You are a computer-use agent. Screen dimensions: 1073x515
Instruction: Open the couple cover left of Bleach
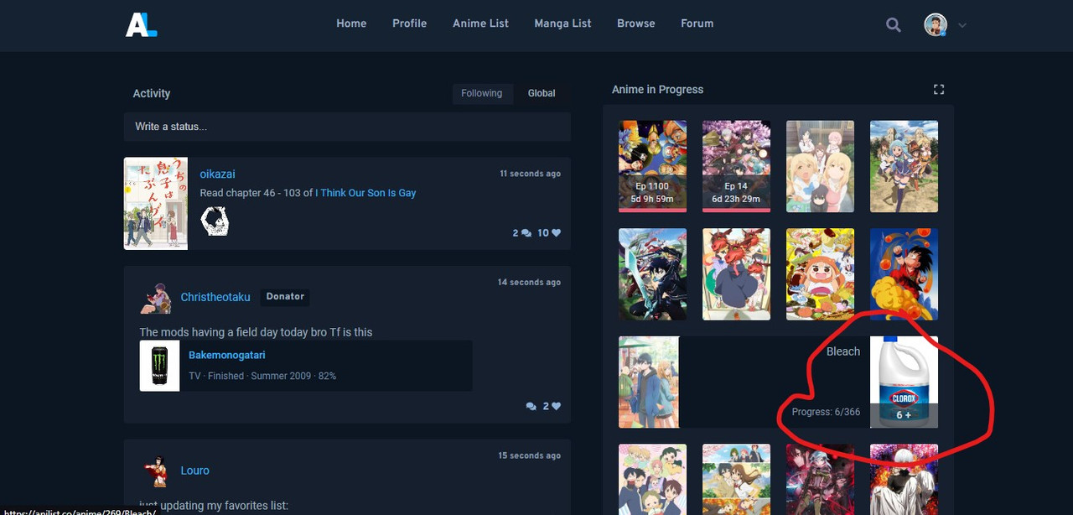[649, 382]
